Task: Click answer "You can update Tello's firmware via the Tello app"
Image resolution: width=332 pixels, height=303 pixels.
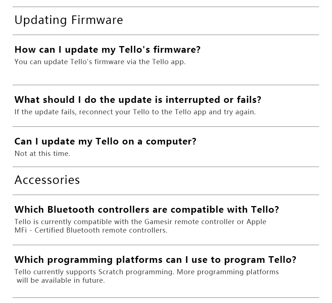Action: (100, 62)
